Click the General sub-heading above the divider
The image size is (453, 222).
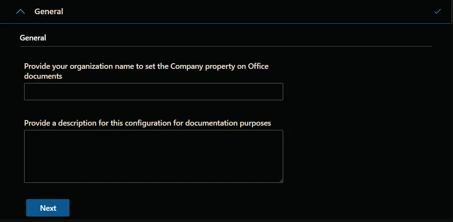click(33, 38)
